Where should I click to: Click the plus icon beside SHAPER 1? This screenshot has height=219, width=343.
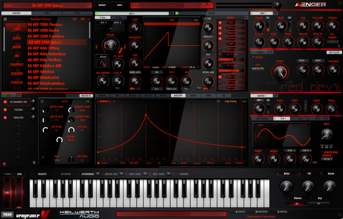click(x=276, y=95)
